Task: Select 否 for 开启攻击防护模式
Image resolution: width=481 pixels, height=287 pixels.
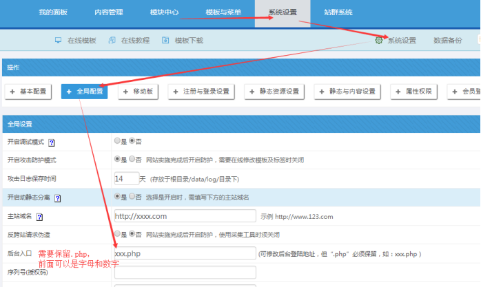Action: coord(132,160)
